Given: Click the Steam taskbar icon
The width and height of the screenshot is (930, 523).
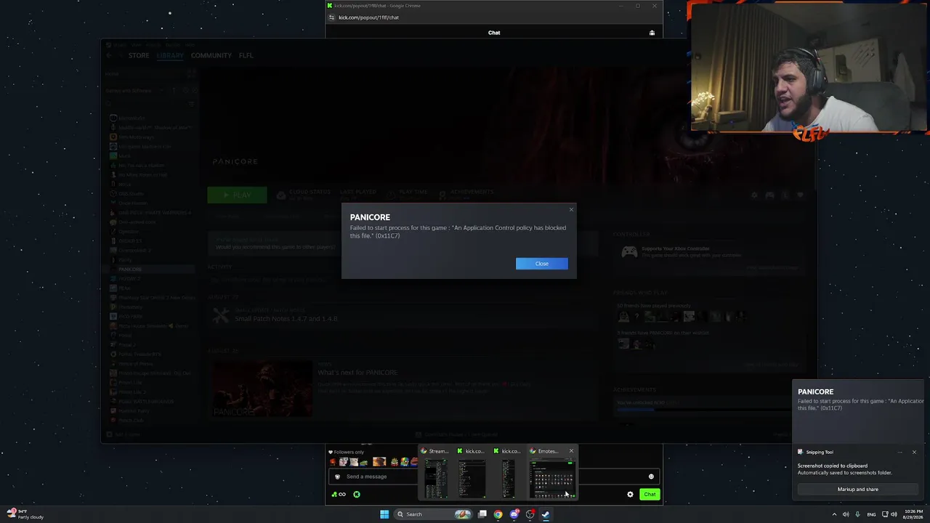Looking at the screenshot, I should [546, 514].
